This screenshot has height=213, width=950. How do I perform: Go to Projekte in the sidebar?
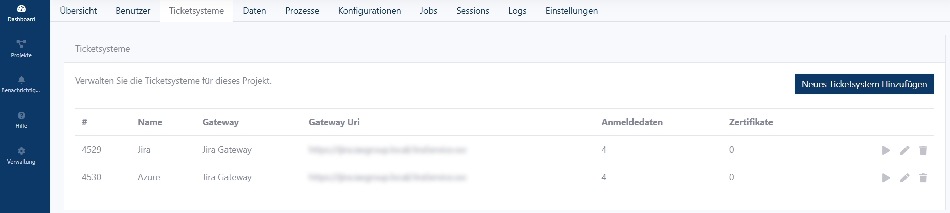[x=21, y=44]
